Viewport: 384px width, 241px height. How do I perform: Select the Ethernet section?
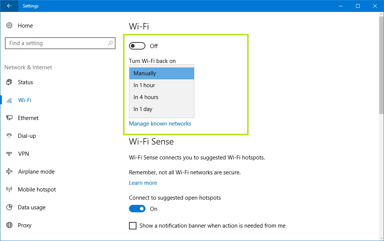28,118
